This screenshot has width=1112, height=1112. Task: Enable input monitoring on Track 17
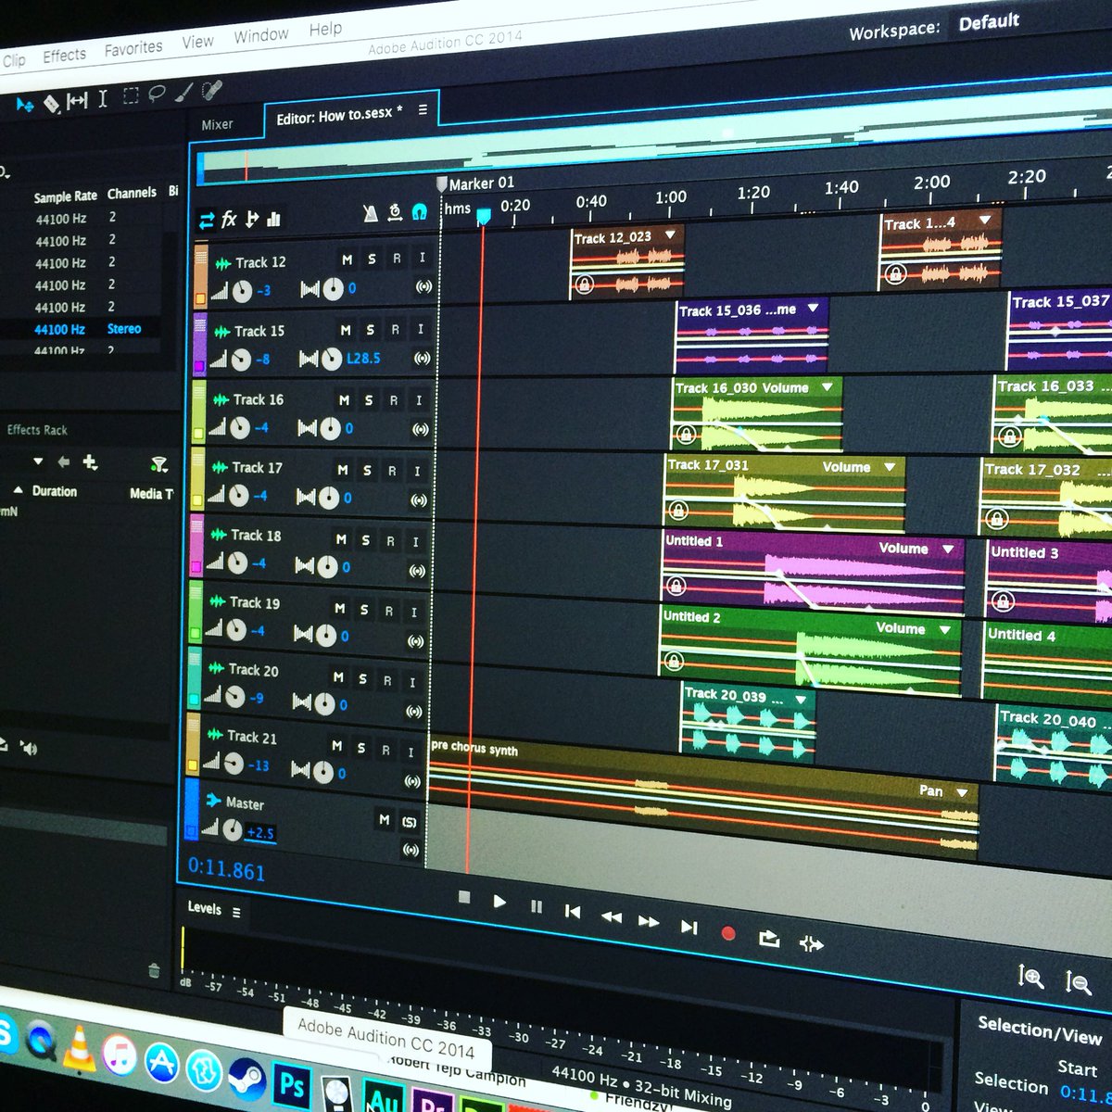click(417, 471)
